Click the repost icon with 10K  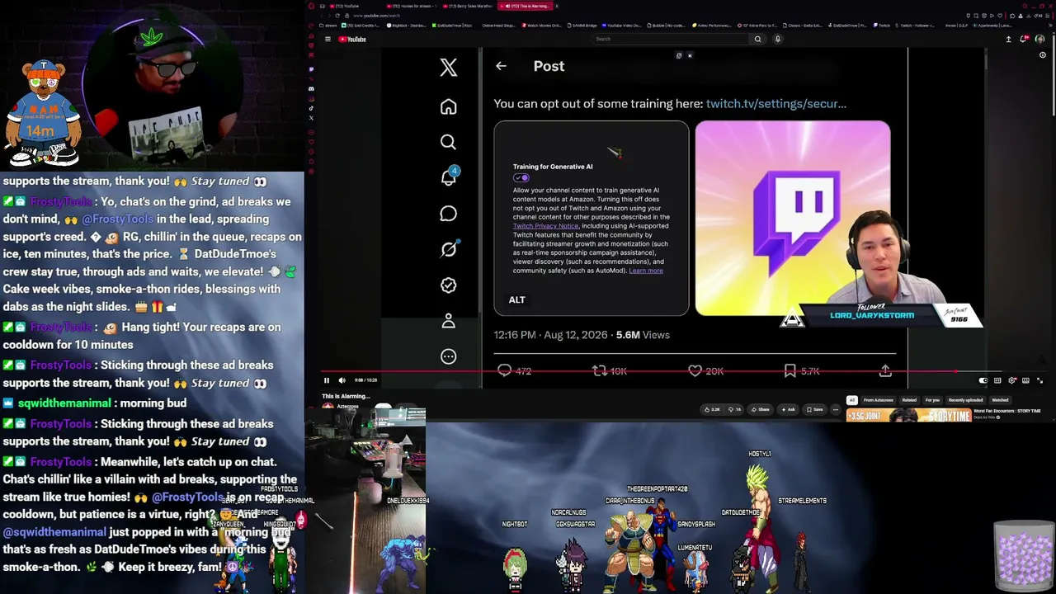point(600,371)
